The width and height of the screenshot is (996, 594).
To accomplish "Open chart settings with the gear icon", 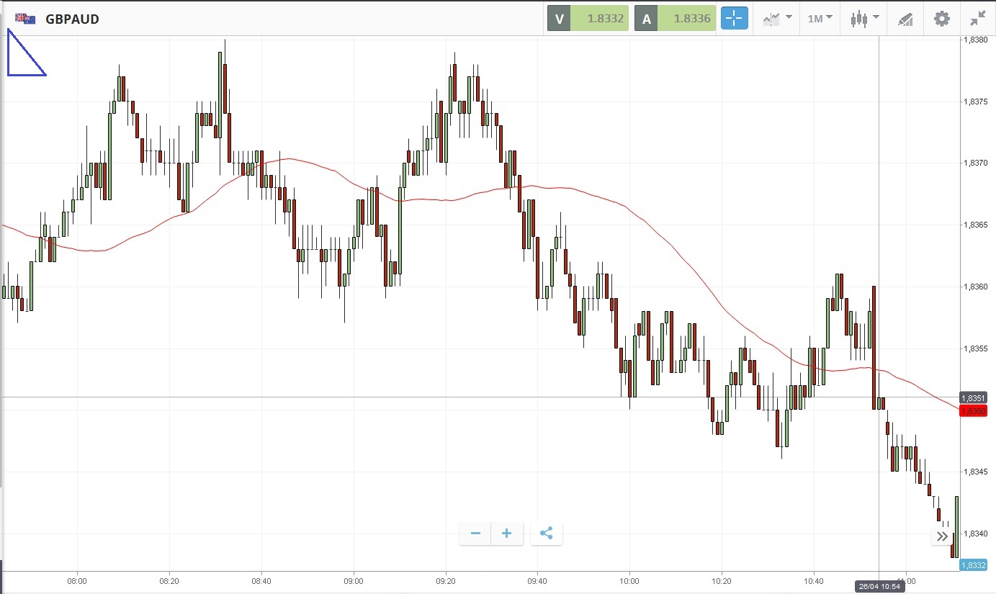I will [x=942, y=19].
